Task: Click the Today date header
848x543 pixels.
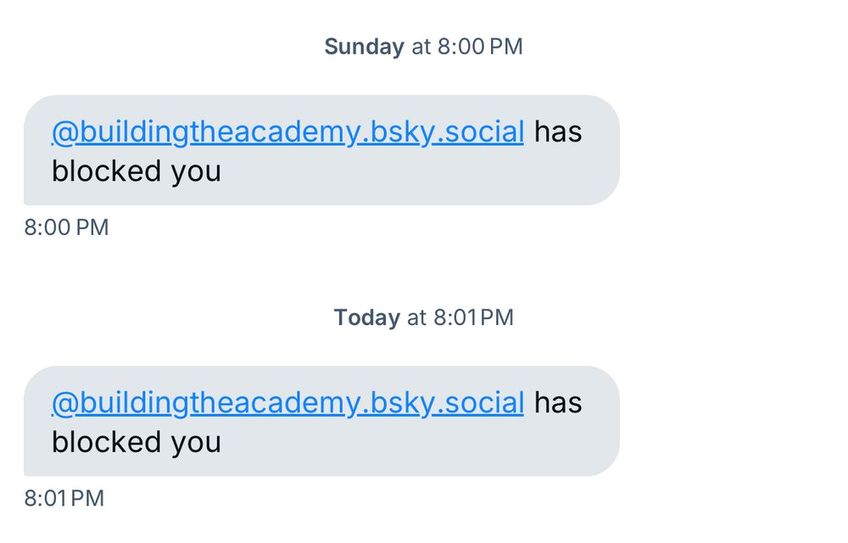Action: 368,317
